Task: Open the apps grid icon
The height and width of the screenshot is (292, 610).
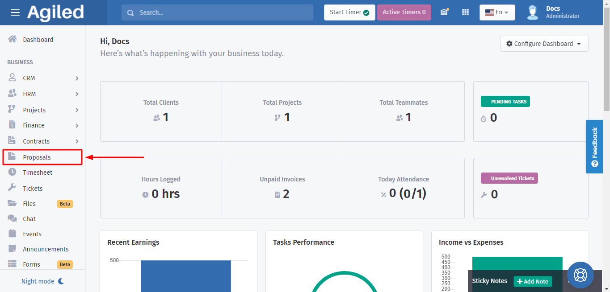Action: 465,12
